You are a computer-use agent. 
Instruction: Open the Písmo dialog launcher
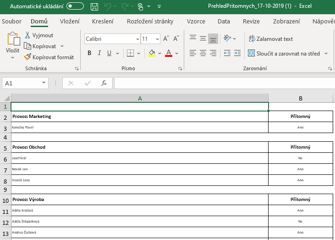pyautogui.click(x=180, y=68)
